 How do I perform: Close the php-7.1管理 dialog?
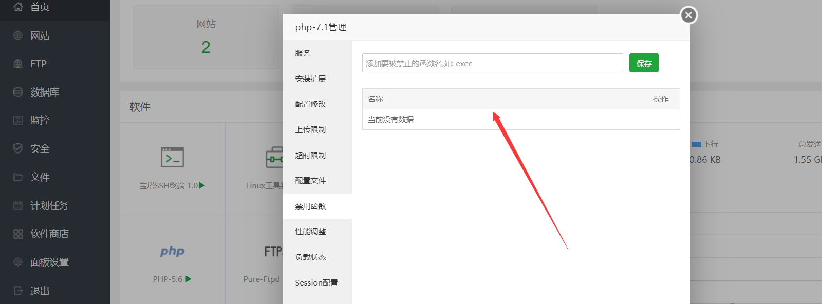[x=689, y=15]
